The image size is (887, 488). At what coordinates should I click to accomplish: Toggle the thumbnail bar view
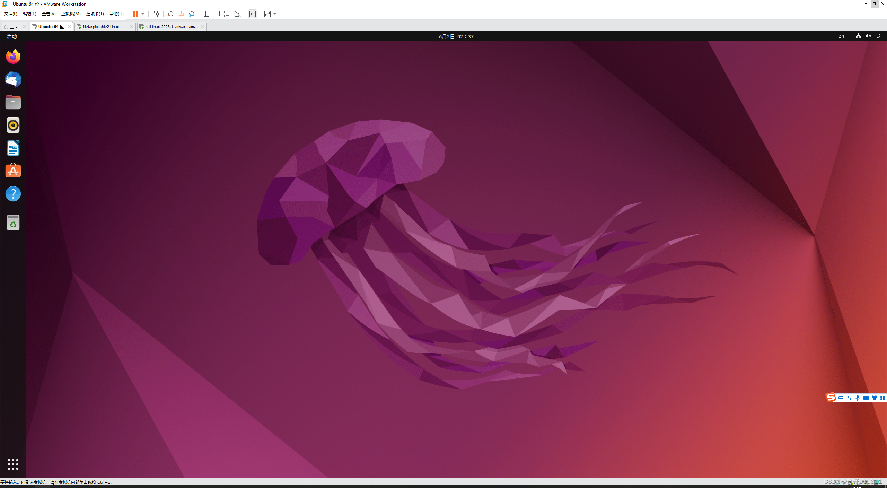point(217,14)
